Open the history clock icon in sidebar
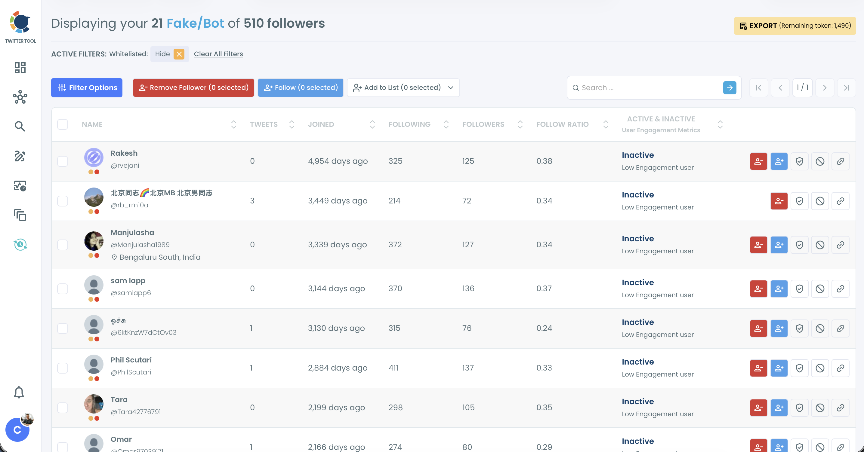 (x=20, y=244)
